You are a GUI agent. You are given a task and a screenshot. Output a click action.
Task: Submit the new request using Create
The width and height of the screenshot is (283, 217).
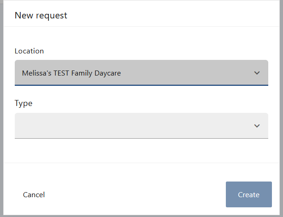tap(248, 194)
